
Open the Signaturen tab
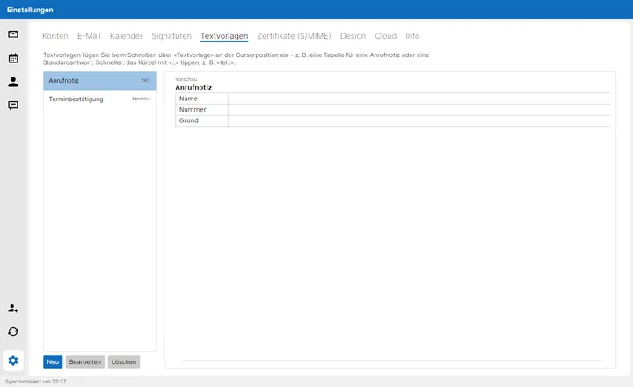point(171,36)
